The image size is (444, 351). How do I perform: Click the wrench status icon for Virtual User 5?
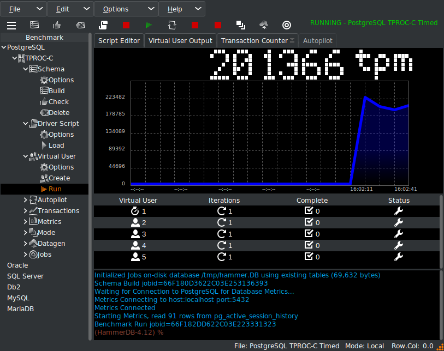399,257
